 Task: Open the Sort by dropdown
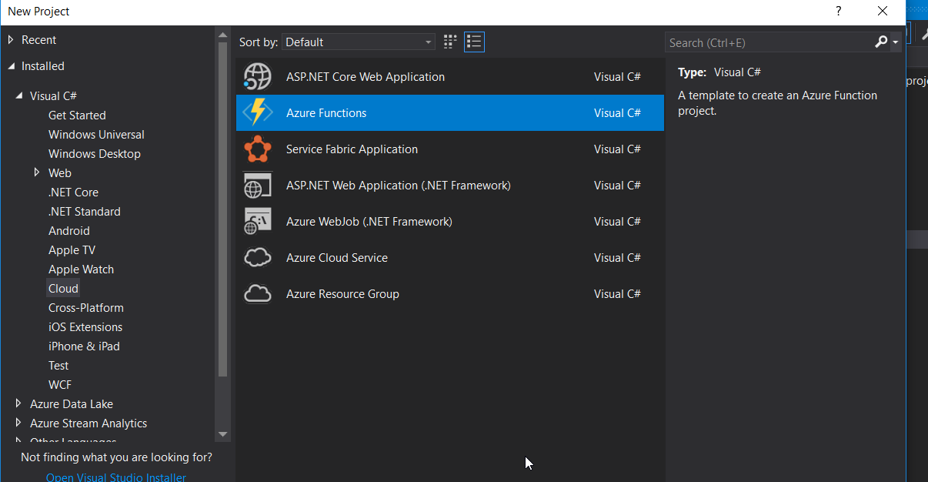[x=359, y=42]
